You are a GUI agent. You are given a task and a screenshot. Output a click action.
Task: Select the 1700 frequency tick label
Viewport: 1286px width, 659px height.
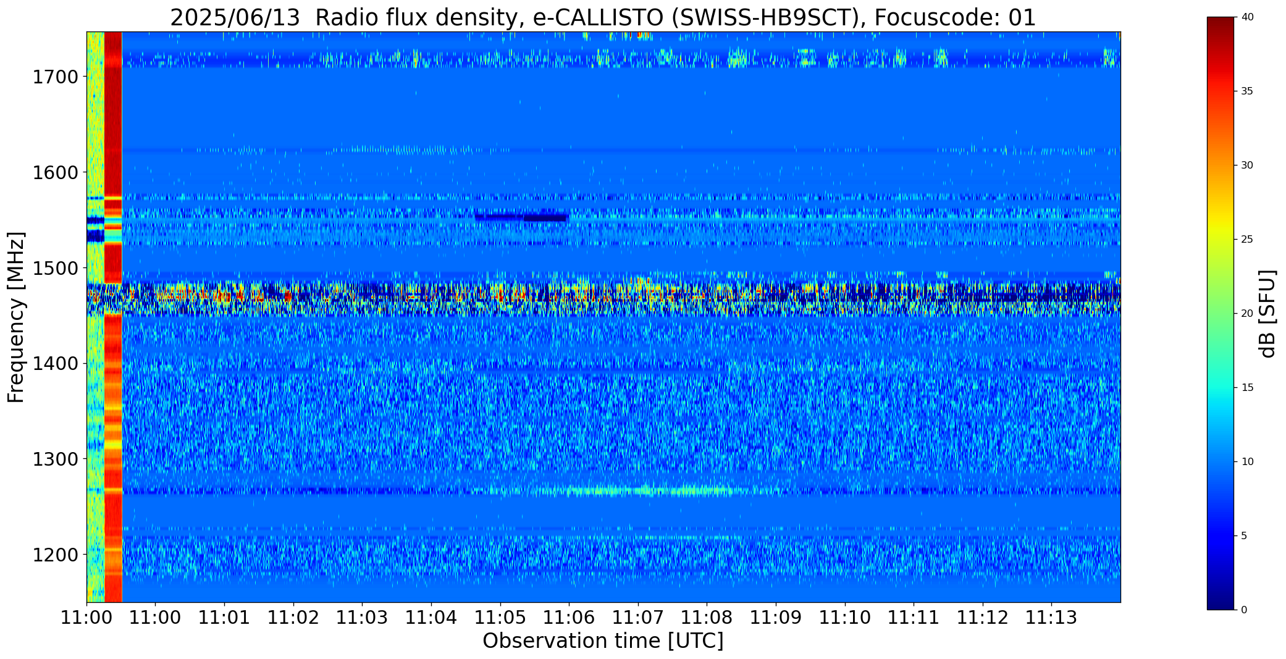[55, 77]
